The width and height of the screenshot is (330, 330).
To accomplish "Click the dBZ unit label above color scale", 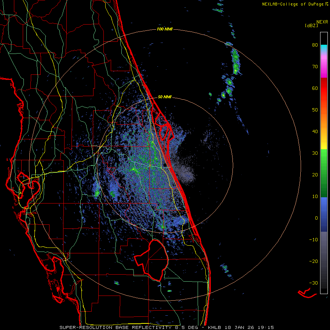I will [x=311, y=25].
